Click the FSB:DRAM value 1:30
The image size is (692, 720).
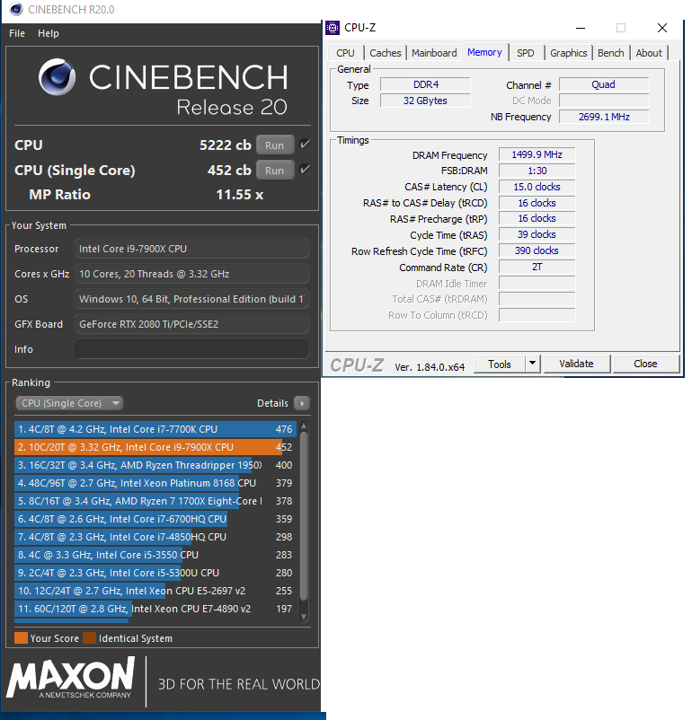pos(537,171)
